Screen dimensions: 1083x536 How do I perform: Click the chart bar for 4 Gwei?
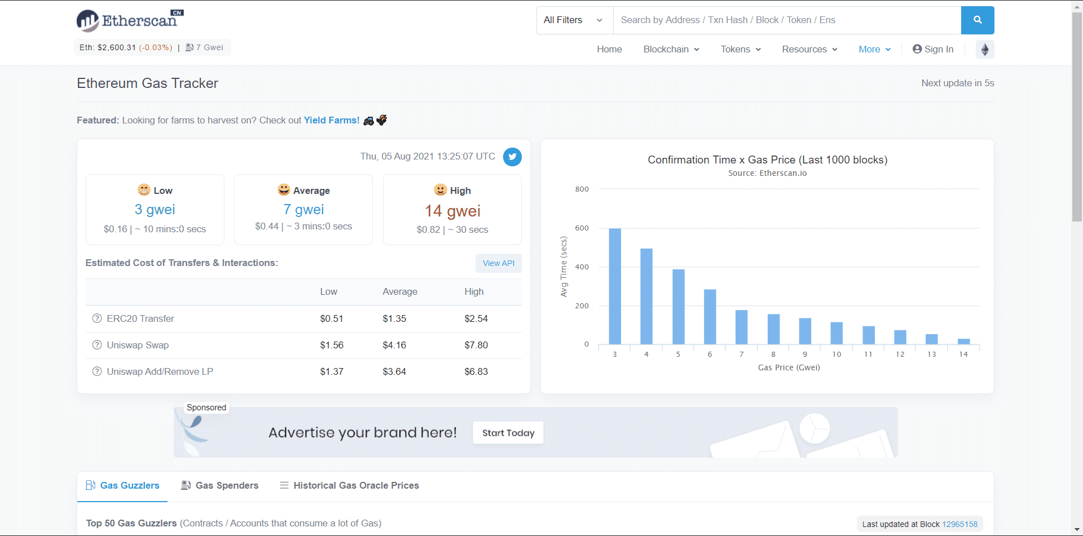pyautogui.click(x=646, y=296)
